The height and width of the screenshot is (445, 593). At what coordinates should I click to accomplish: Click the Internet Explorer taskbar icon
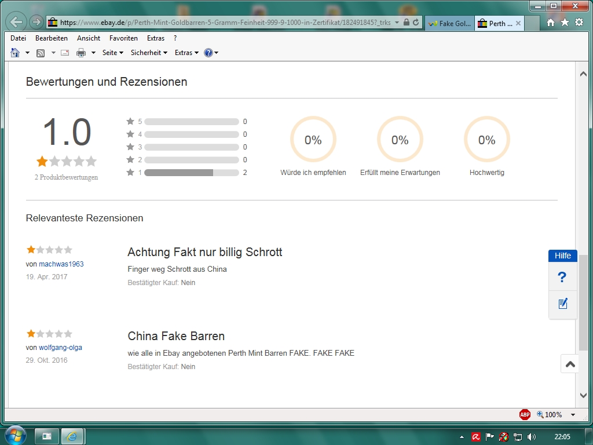coord(72,437)
